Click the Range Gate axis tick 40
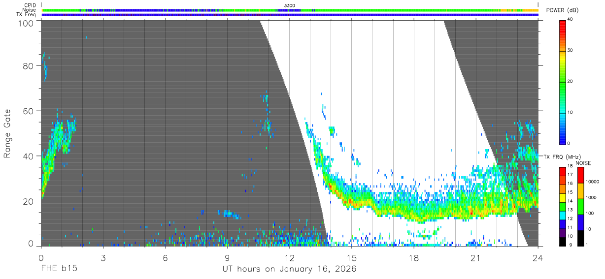This screenshot has height=279, width=605. point(29,156)
